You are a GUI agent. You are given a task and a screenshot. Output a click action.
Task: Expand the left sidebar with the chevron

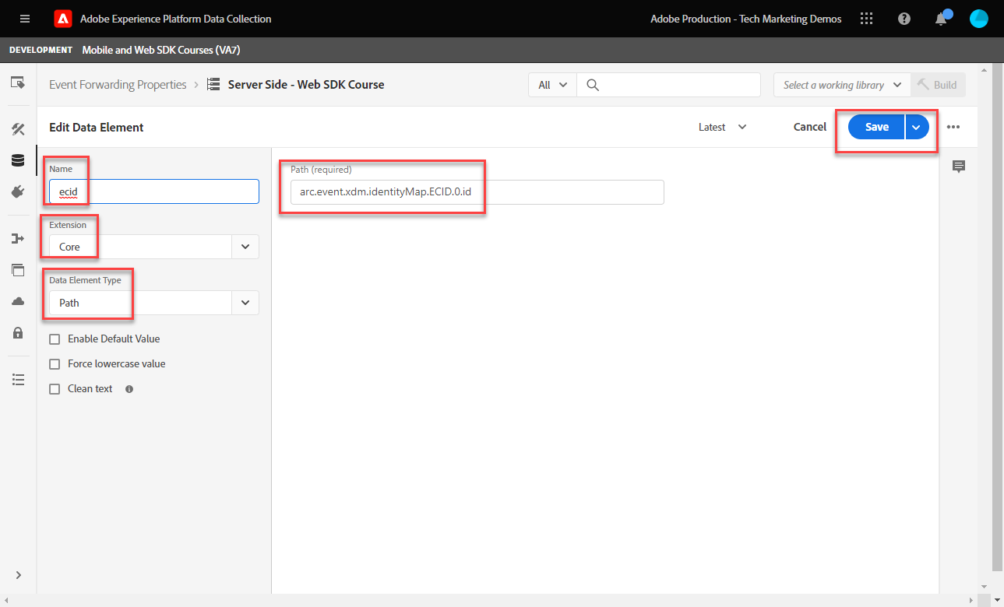pyautogui.click(x=18, y=575)
